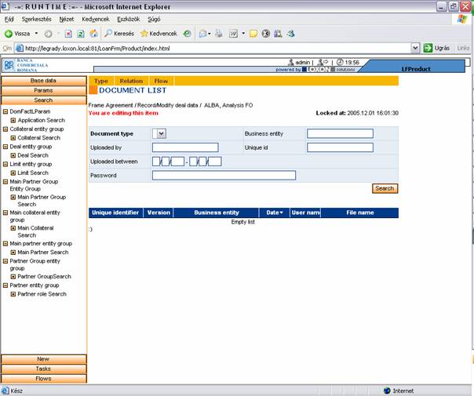Open the Kedvencek menu in menu bar

[96, 20]
